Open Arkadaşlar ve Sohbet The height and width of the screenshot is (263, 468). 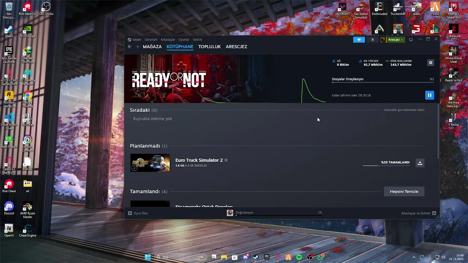(419, 213)
